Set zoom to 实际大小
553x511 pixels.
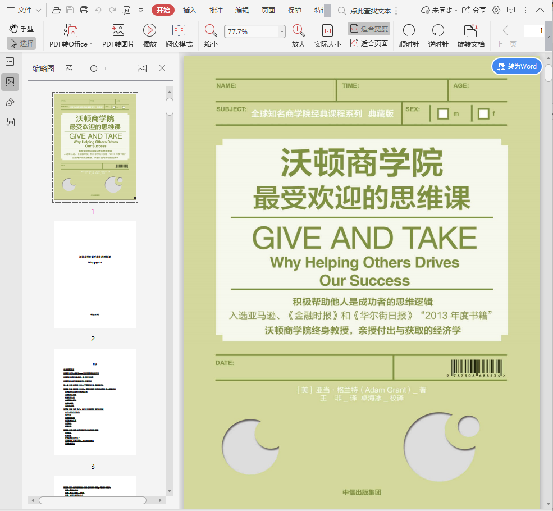click(327, 30)
